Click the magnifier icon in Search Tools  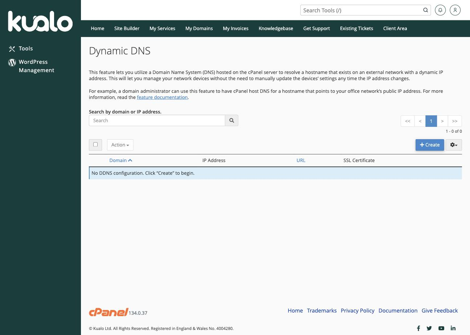425,10
